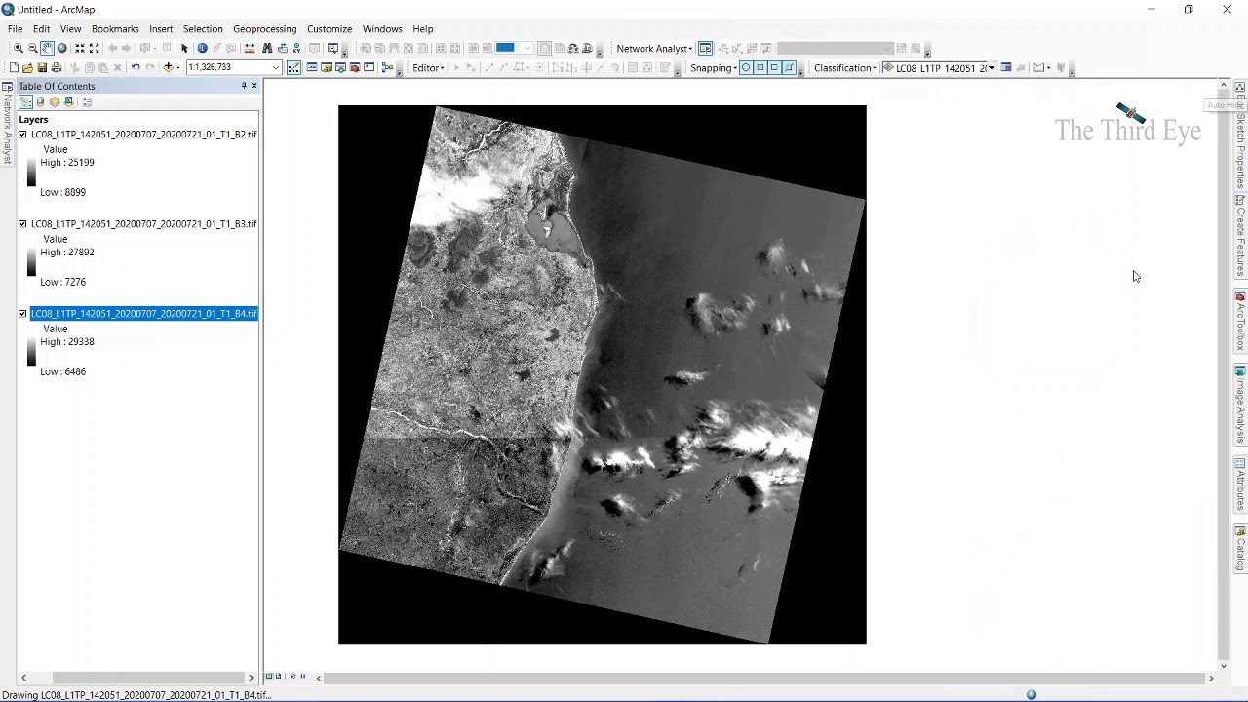Select the Zoom In tool
Viewport: 1248px width, 702px height.
(x=18, y=48)
